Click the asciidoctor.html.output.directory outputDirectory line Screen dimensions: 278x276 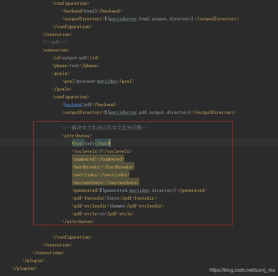pyautogui.click(x=151, y=19)
